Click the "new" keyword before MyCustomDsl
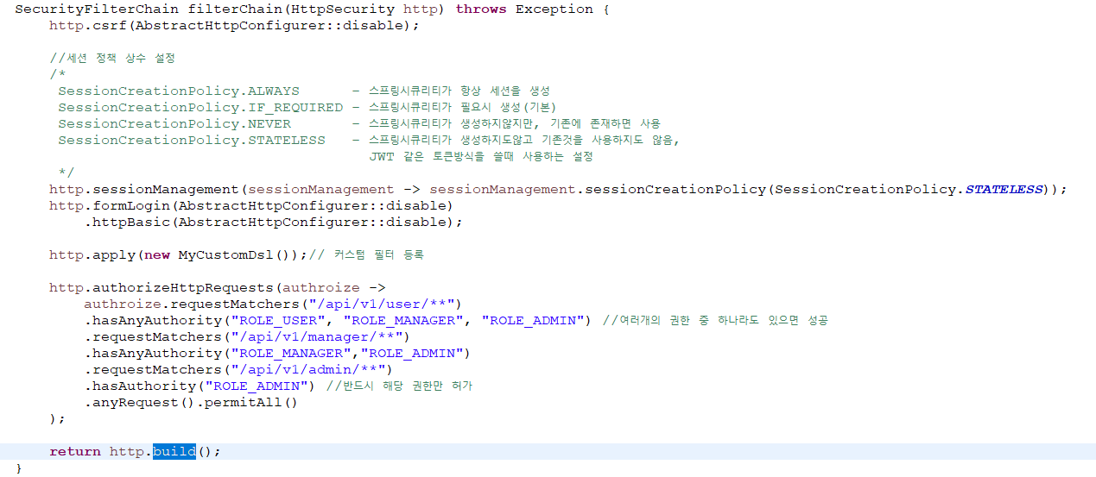 point(157,254)
